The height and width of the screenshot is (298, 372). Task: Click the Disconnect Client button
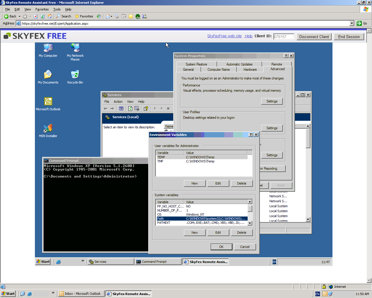(314, 37)
